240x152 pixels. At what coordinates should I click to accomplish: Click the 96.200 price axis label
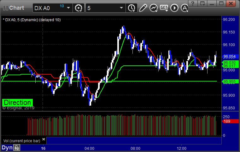pos(229,20)
